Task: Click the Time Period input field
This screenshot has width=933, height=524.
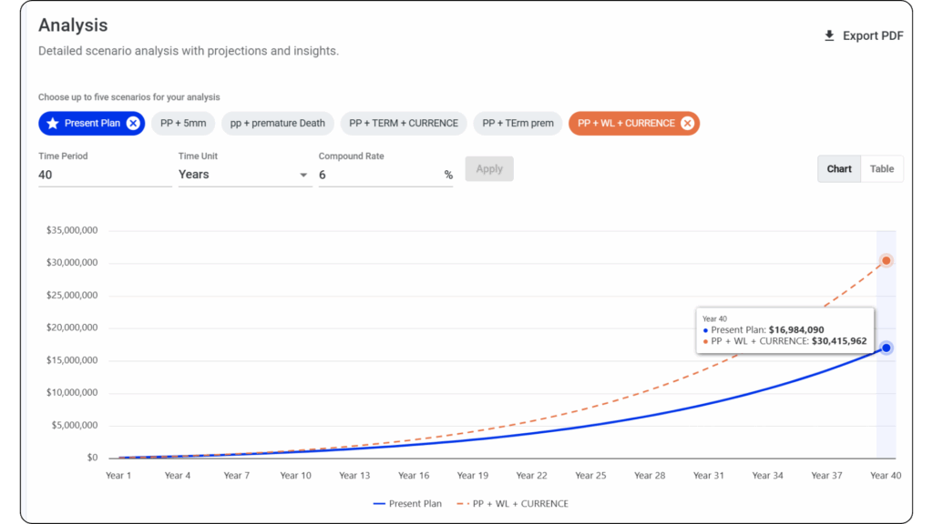Action: (x=105, y=175)
